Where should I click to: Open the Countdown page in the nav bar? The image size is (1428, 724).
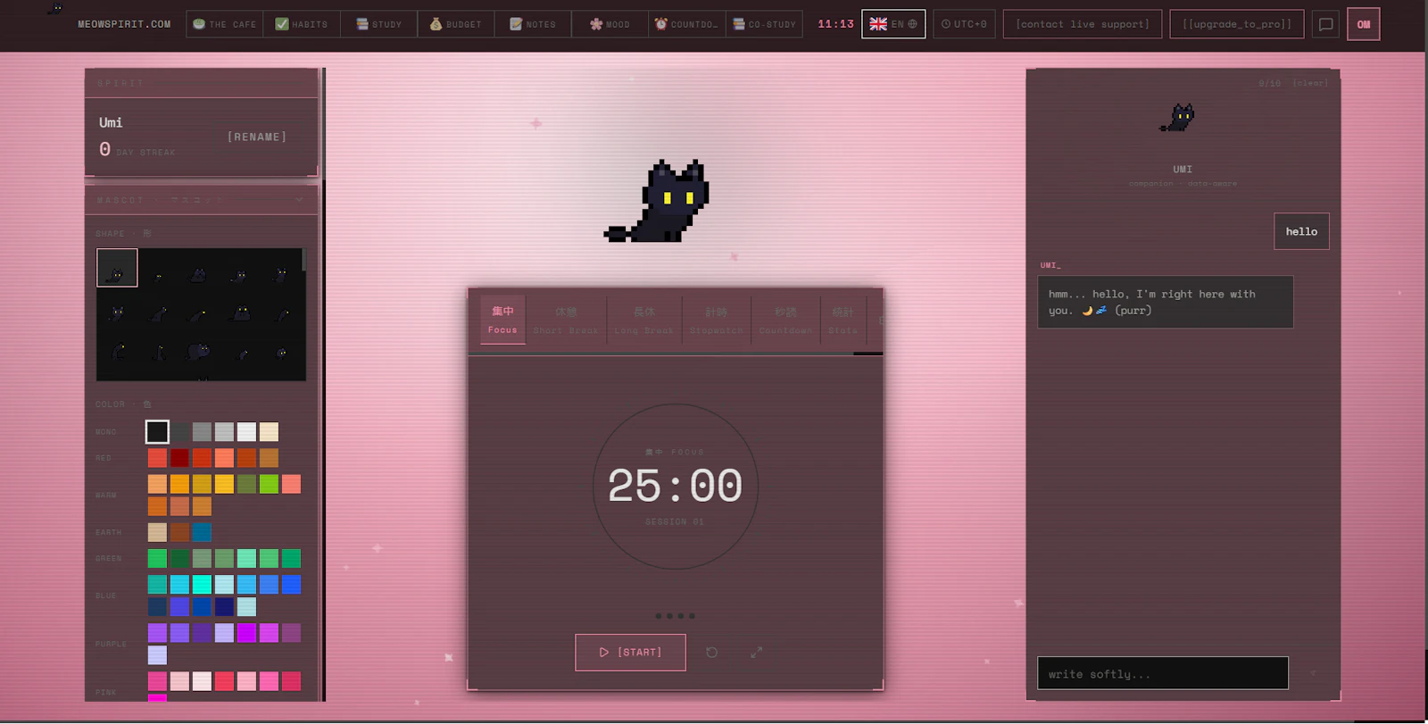[686, 24]
